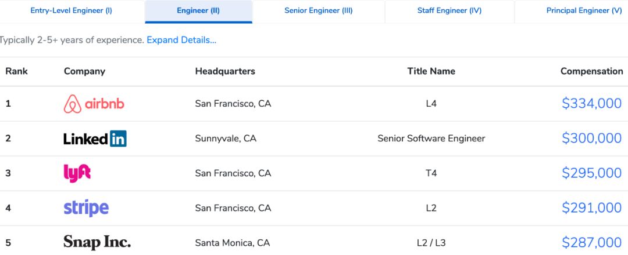Click the Snap Inc. logo
The height and width of the screenshot is (255, 628).
point(97,242)
